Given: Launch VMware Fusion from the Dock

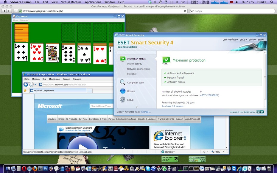Looking at the screenshot, I should [x=67, y=169].
